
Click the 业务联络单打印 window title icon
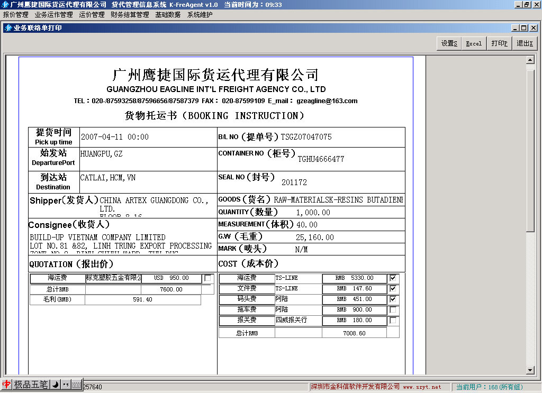coord(8,28)
